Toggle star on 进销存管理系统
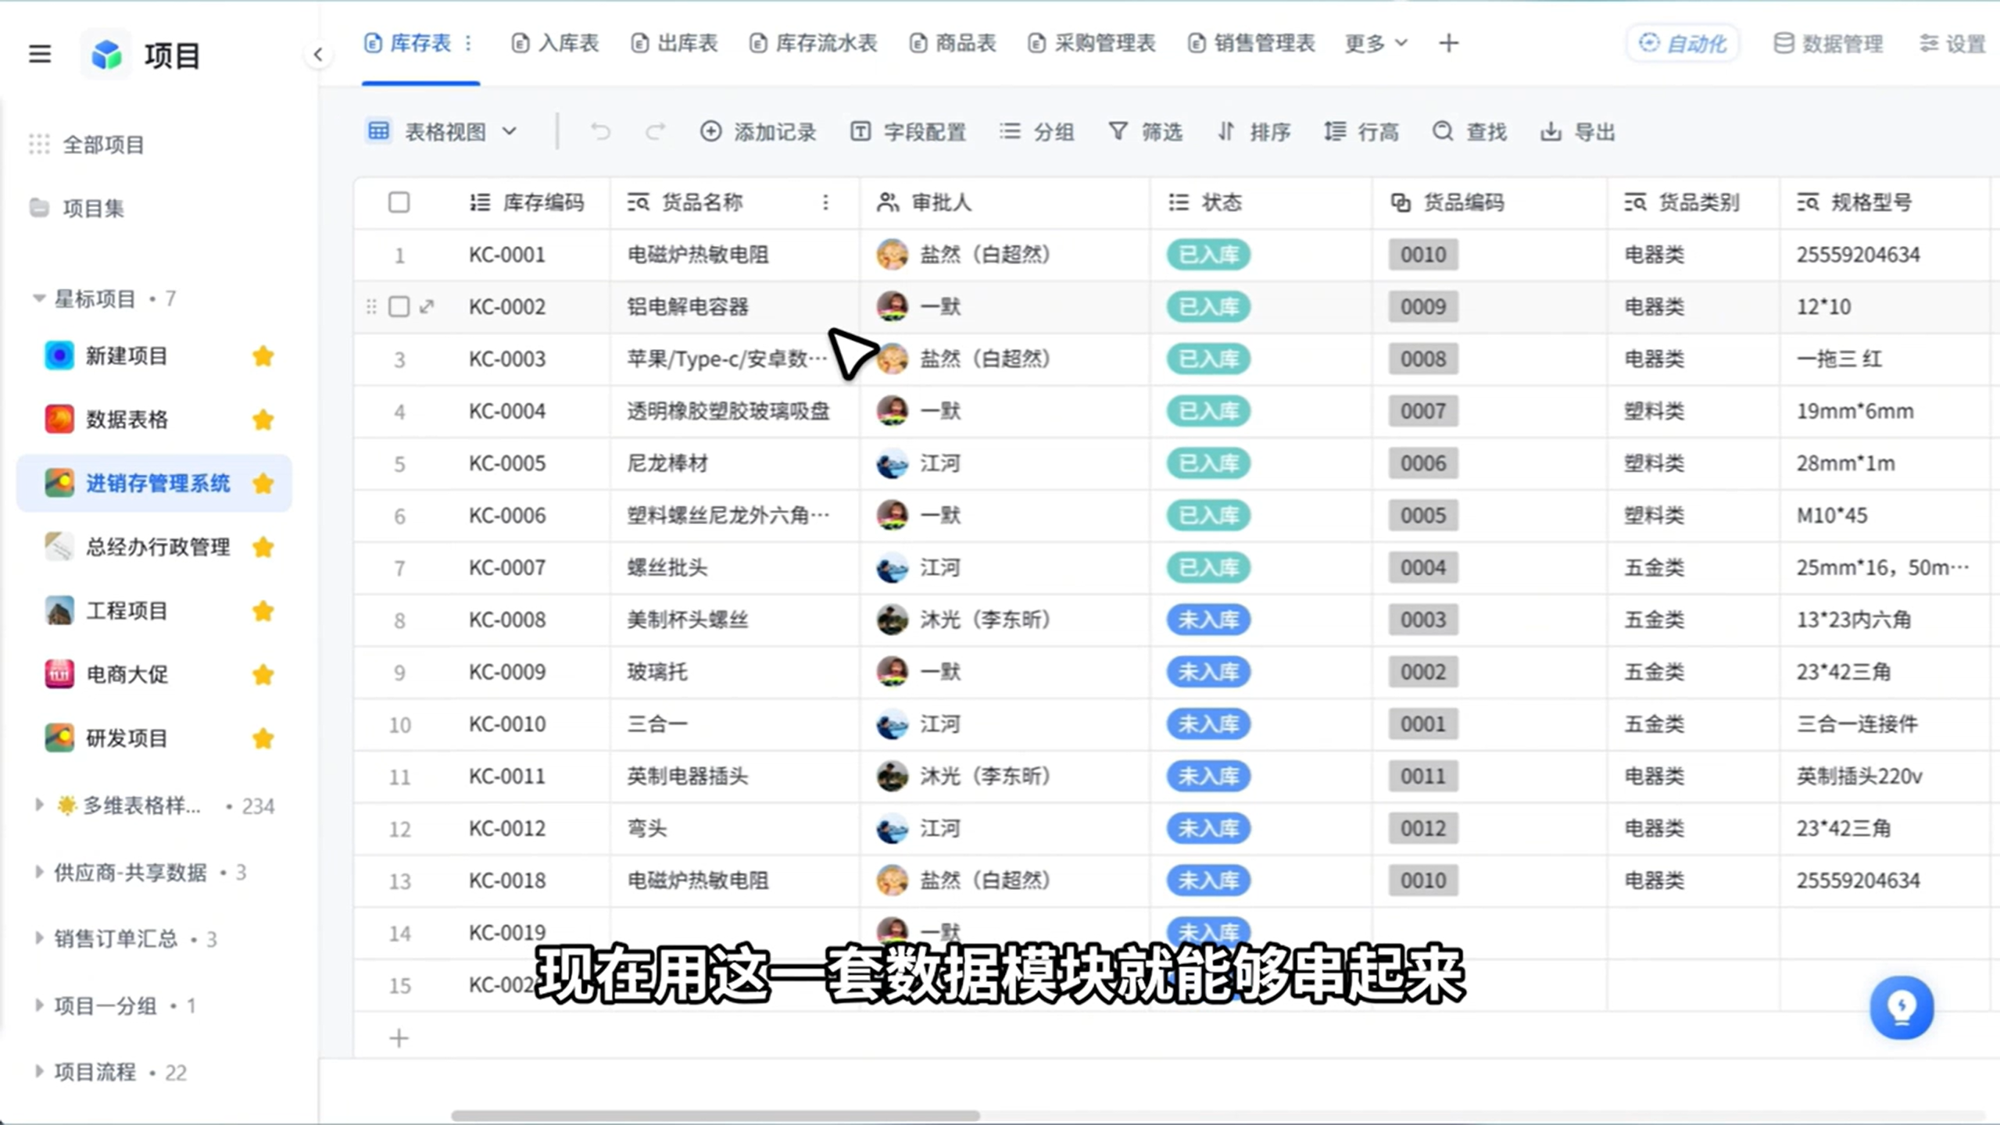This screenshot has width=2000, height=1125. [263, 484]
